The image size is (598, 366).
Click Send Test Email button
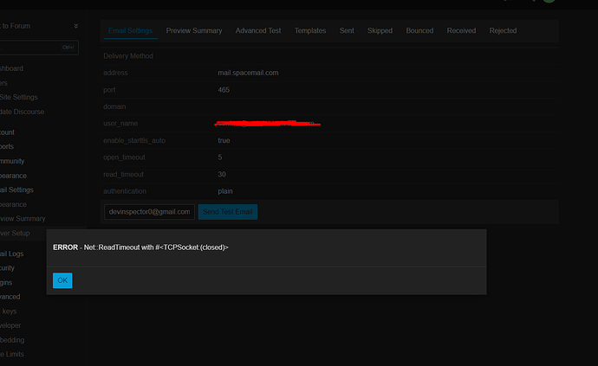click(228, 212)
